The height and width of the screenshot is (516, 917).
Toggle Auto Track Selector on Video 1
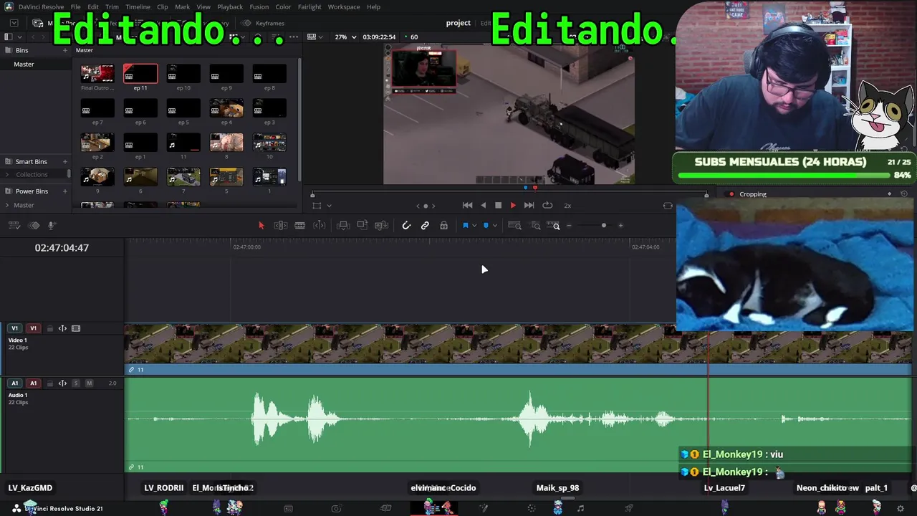tap(62, 328)
